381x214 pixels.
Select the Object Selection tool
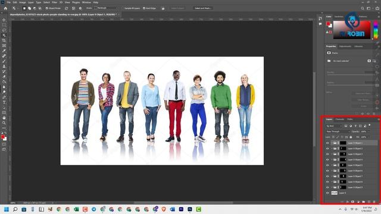[4, 35]
